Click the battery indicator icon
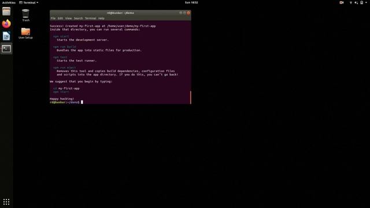 pyautogui.click(x=361, y=2)
